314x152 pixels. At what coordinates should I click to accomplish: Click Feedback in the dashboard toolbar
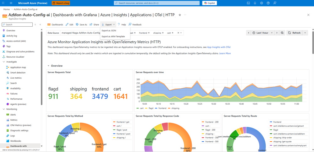[135, 24]
